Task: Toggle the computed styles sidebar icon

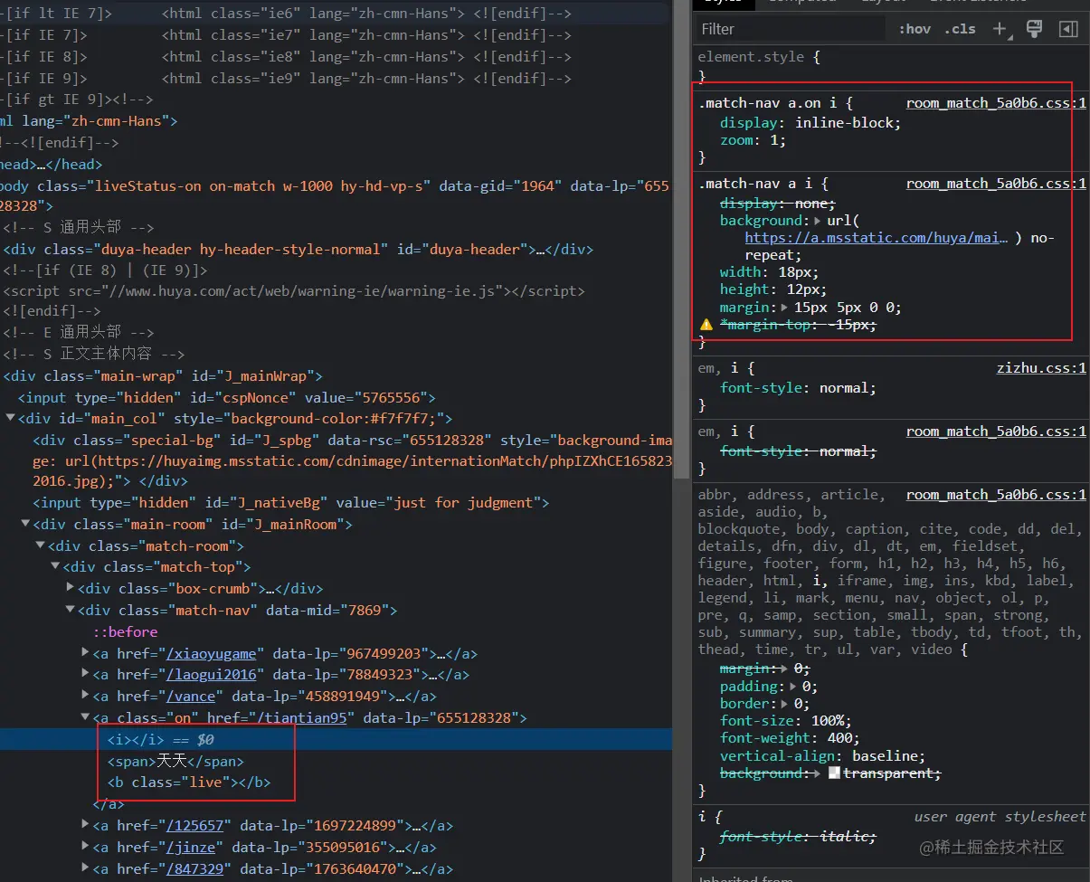Action: pos(1068,29)
